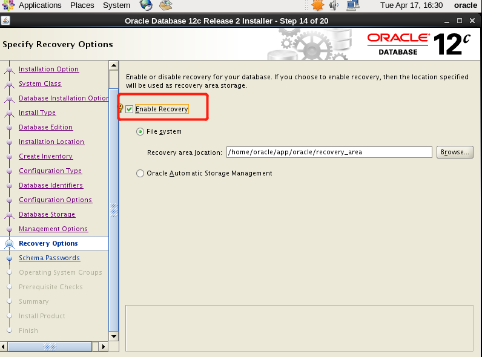The image size is (482, 357).
Task: Go to Management Options step
Action: click(x=53, y=229)
